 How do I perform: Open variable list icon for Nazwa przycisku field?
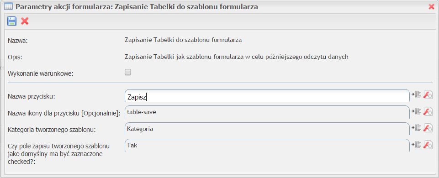pyautogui.click(x=416, y=94)
